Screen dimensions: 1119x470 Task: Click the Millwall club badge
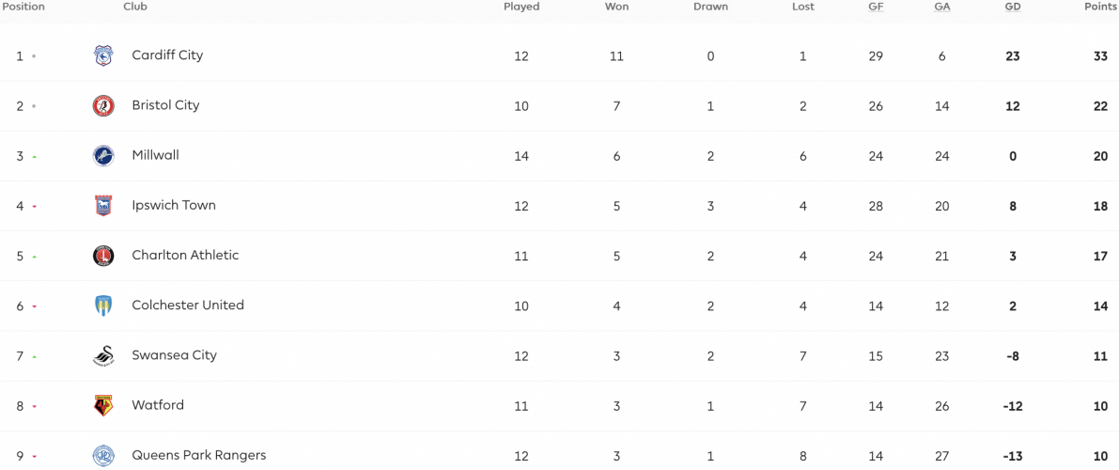(x=103, y=156)
